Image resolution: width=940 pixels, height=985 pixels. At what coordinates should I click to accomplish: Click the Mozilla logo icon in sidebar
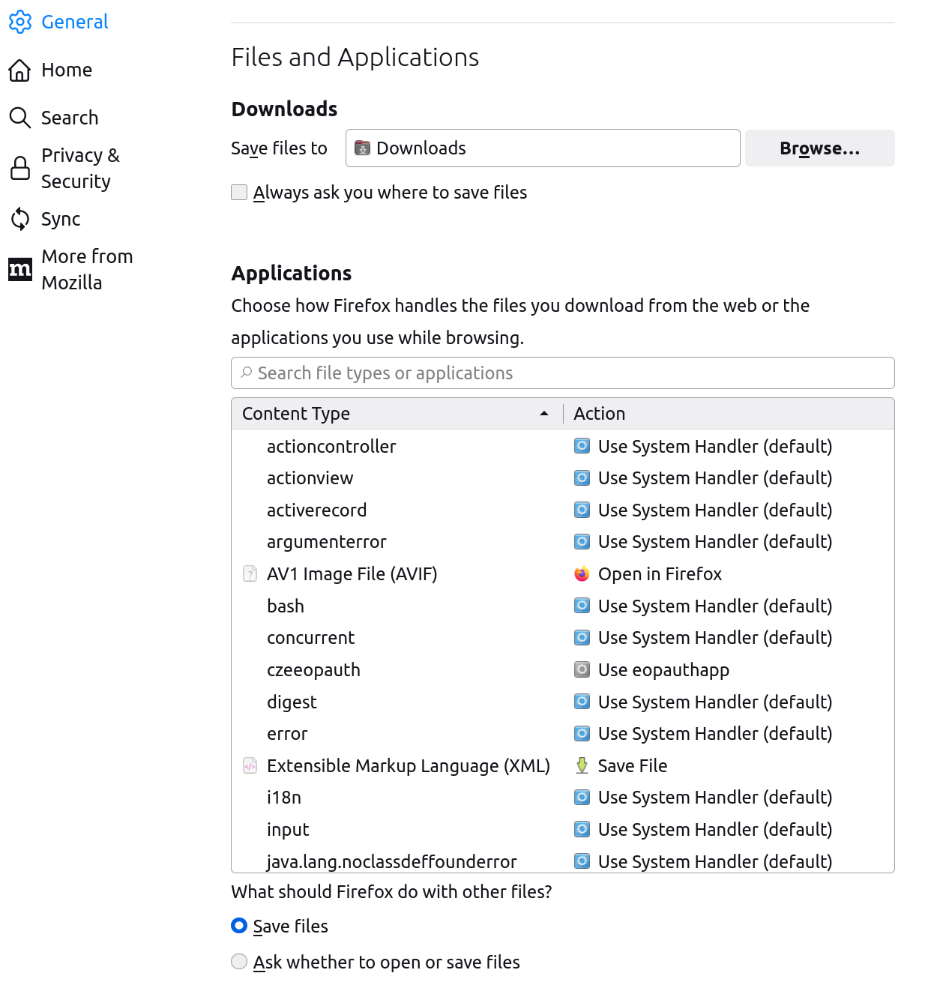coord(20,269)
